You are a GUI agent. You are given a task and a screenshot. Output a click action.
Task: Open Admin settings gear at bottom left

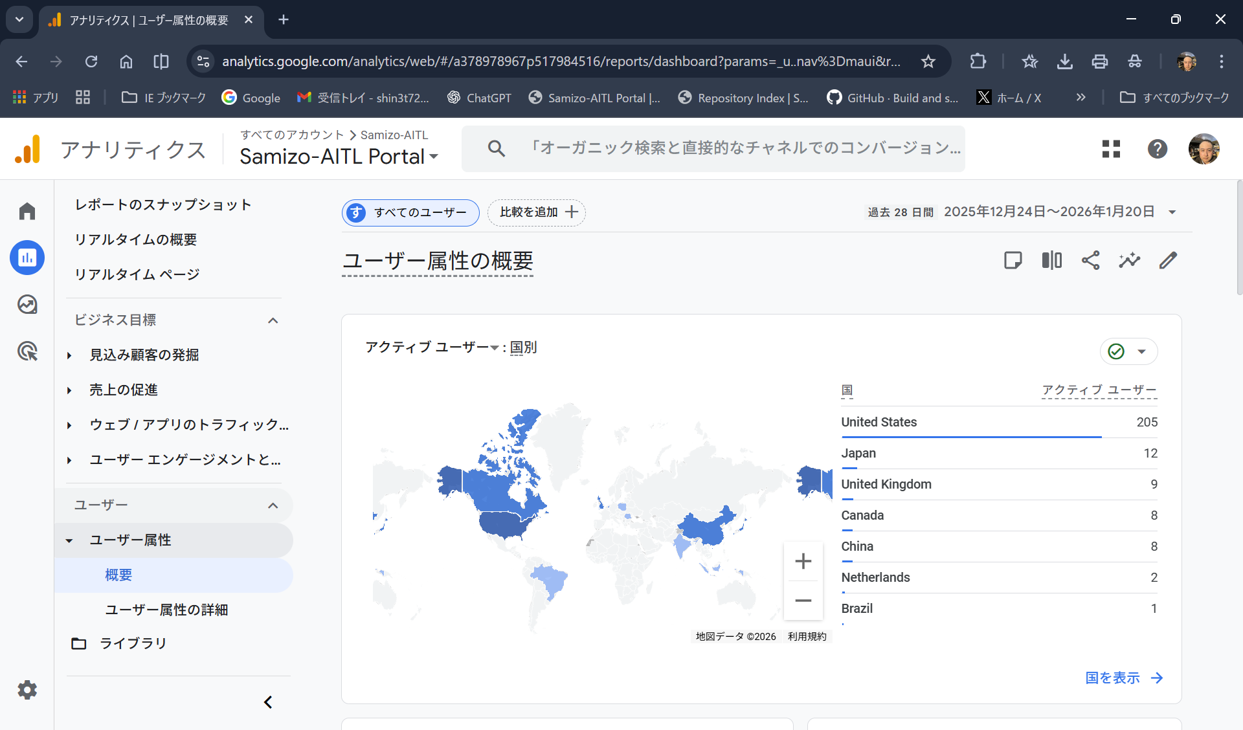click(x=27, y=689)
